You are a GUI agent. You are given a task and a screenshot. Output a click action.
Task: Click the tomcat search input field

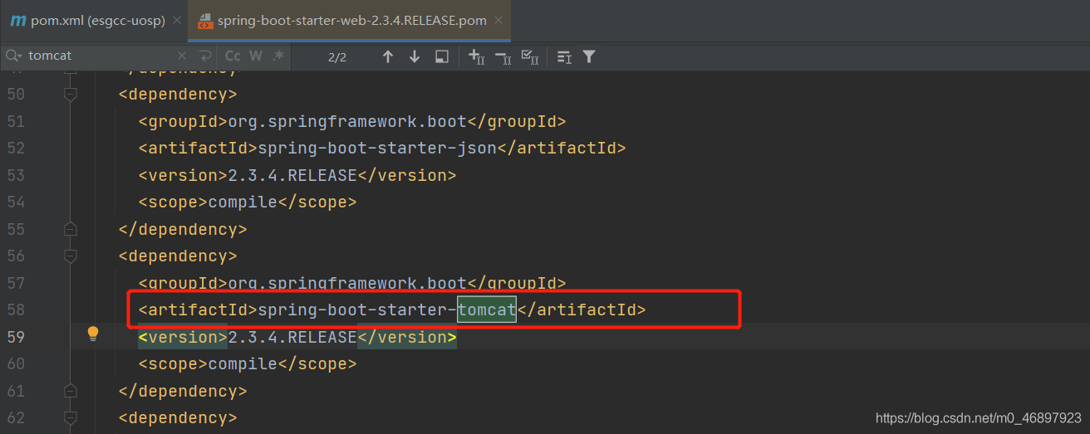(100, 56)
